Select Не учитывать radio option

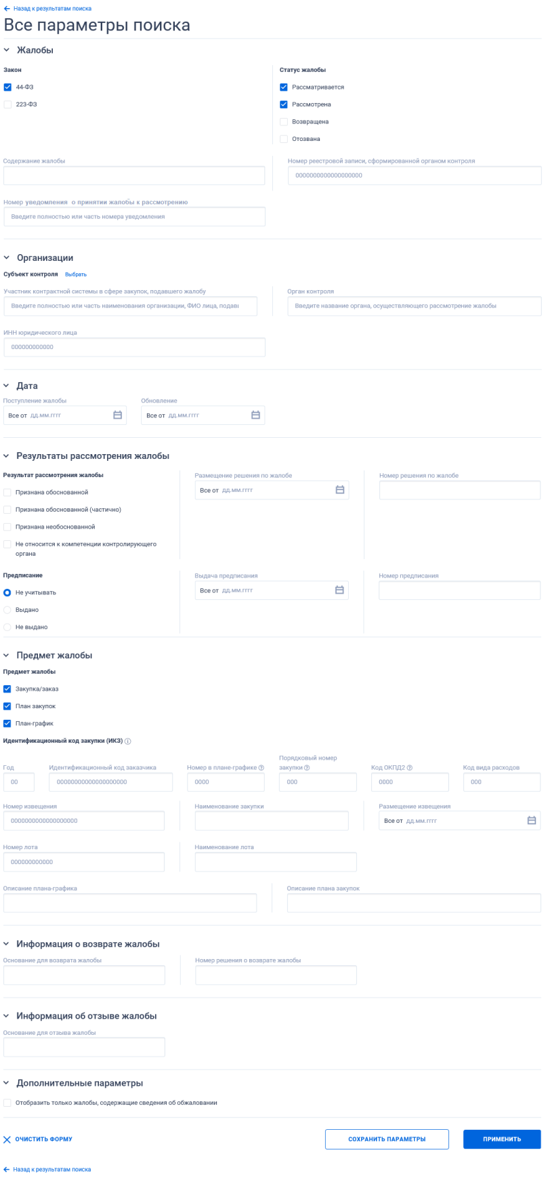coord(7,593)
